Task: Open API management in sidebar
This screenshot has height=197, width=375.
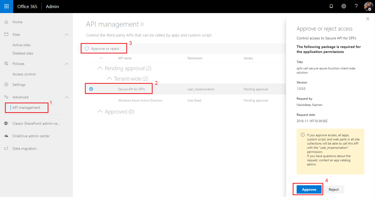Action: 26,108
